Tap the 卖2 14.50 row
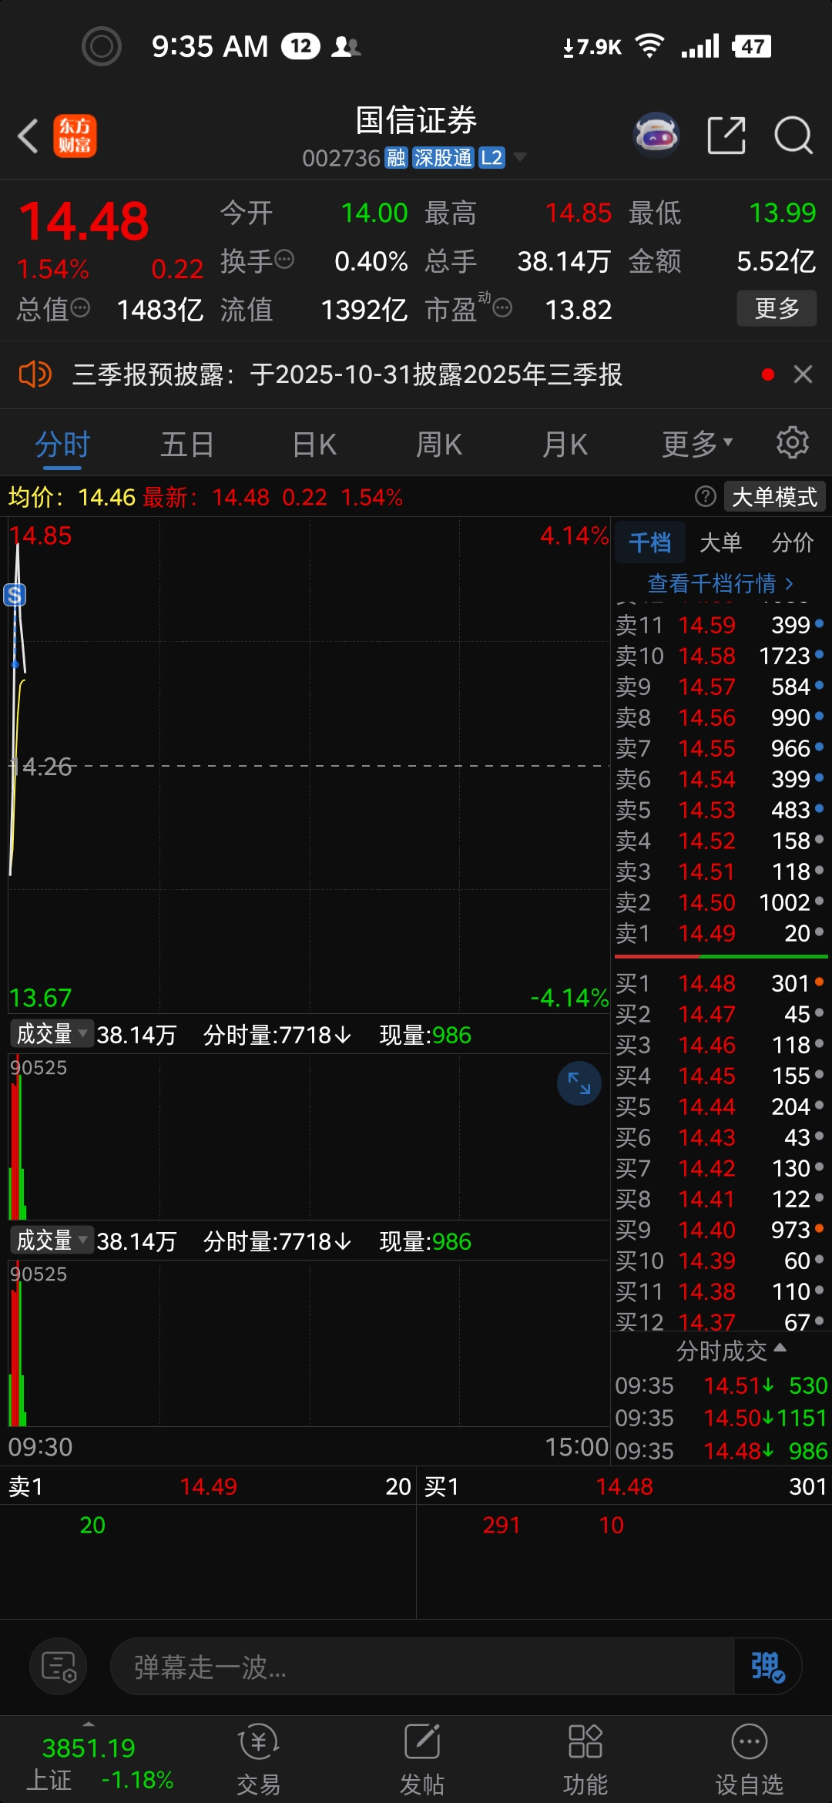The width and height of the screenshot is (832, 1803). (720, 902)
